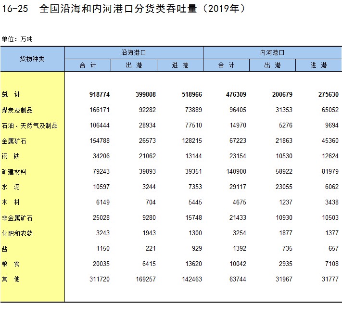Click the table title 全国沿海和内河港口分货类吞吐量
Screen dimensions: 342x318
(x=118, y=9)
